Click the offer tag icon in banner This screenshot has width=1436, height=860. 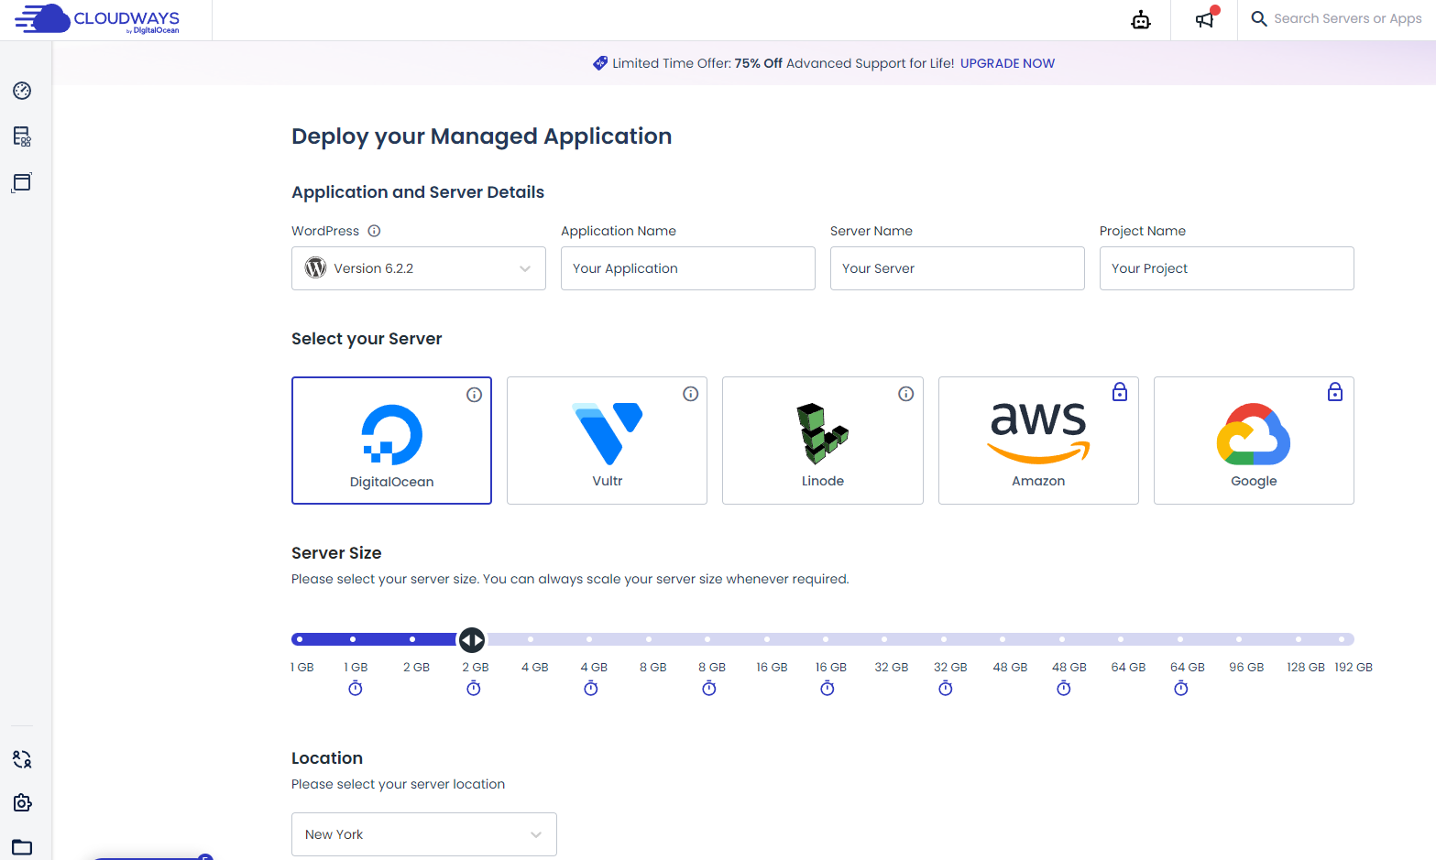point(600,63)
